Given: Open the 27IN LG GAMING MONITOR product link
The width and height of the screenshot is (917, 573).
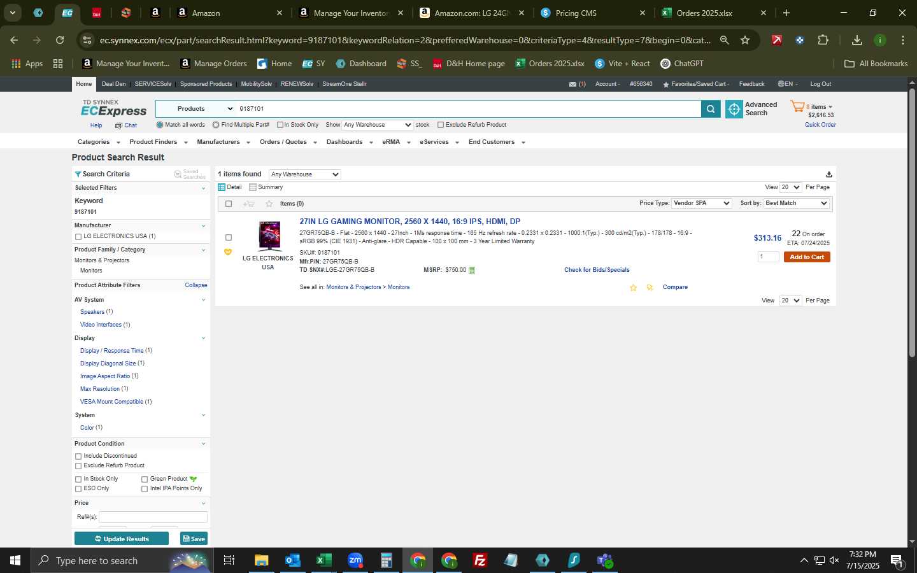Looking at the screenshot, I should (x=410, y=222).
